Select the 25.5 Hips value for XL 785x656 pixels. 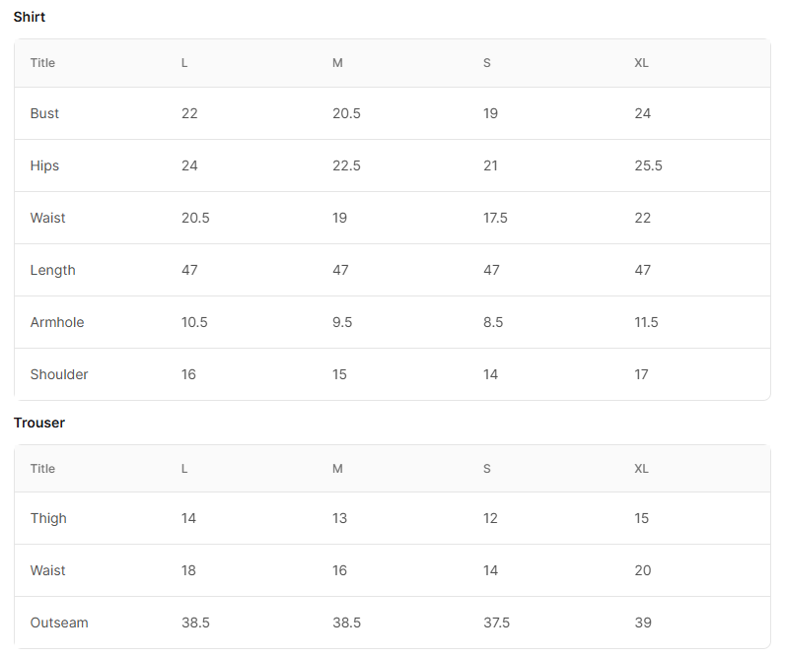click(x=648, y=166)
